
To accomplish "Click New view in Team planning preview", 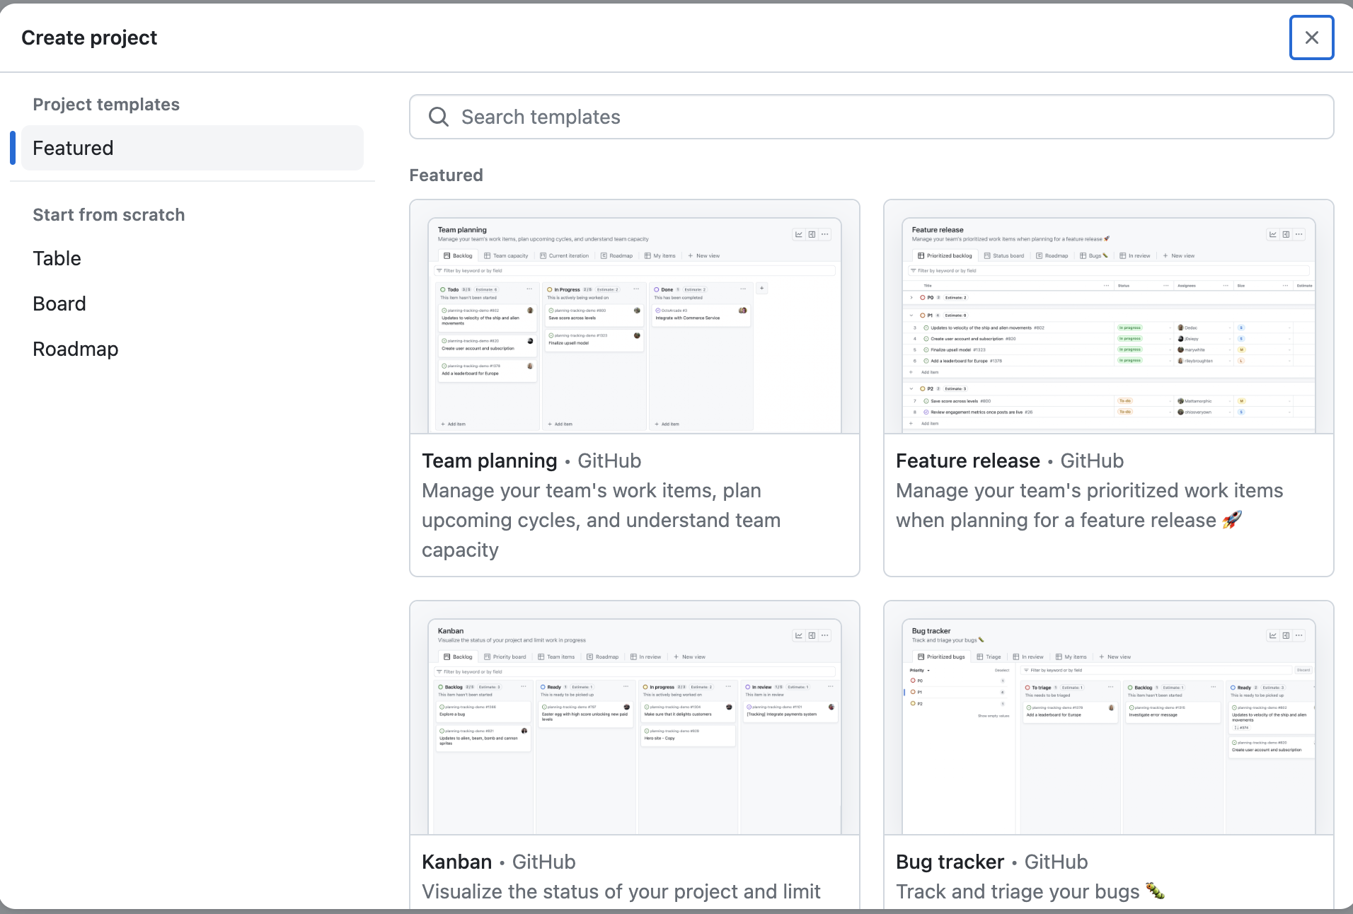I will [706, 255].
